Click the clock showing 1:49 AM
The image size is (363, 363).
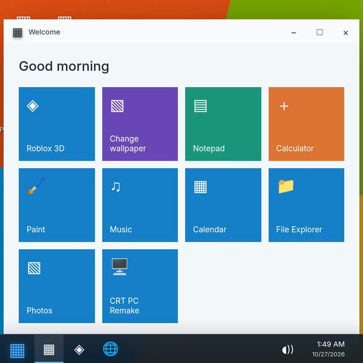click(x=330, y=344)
